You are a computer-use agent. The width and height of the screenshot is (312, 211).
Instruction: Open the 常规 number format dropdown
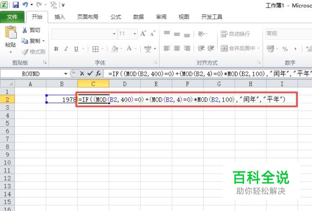pos(289,33)
